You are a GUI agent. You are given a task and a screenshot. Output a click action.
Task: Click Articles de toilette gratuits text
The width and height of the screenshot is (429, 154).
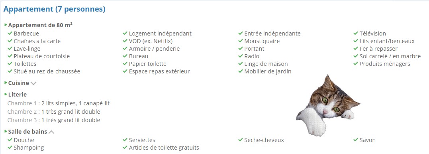point(164,148)
